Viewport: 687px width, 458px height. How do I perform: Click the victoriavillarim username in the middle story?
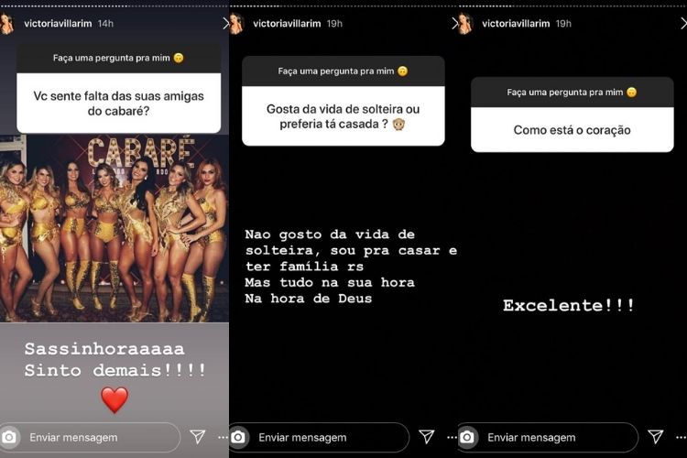tap(287, 24)
